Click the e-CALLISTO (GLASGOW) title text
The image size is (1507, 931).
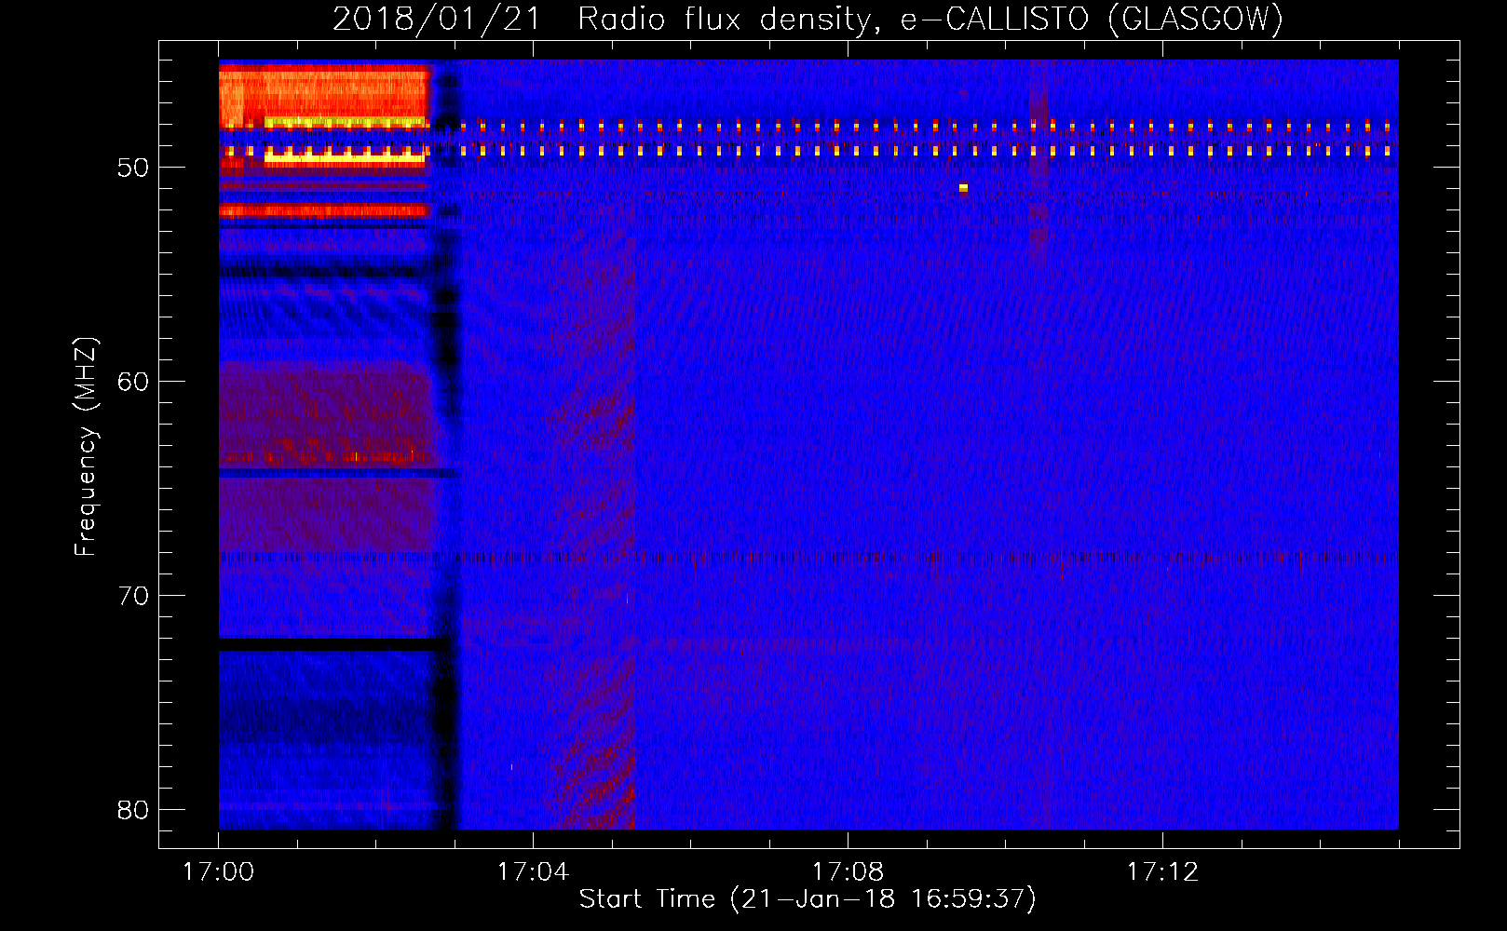click(1092, 20)
